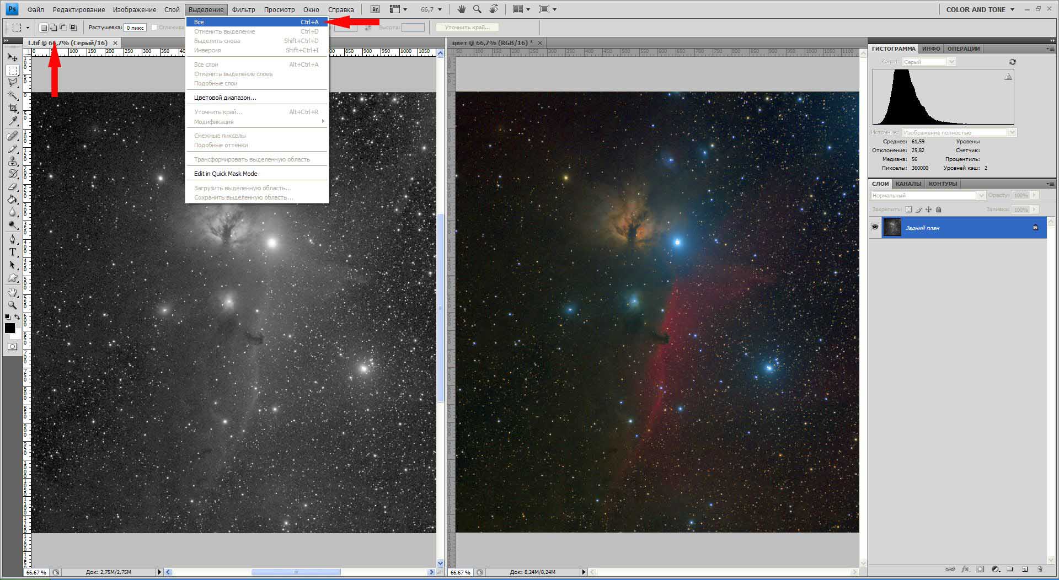Choose the Horizontal Type tool

(13, 252)
